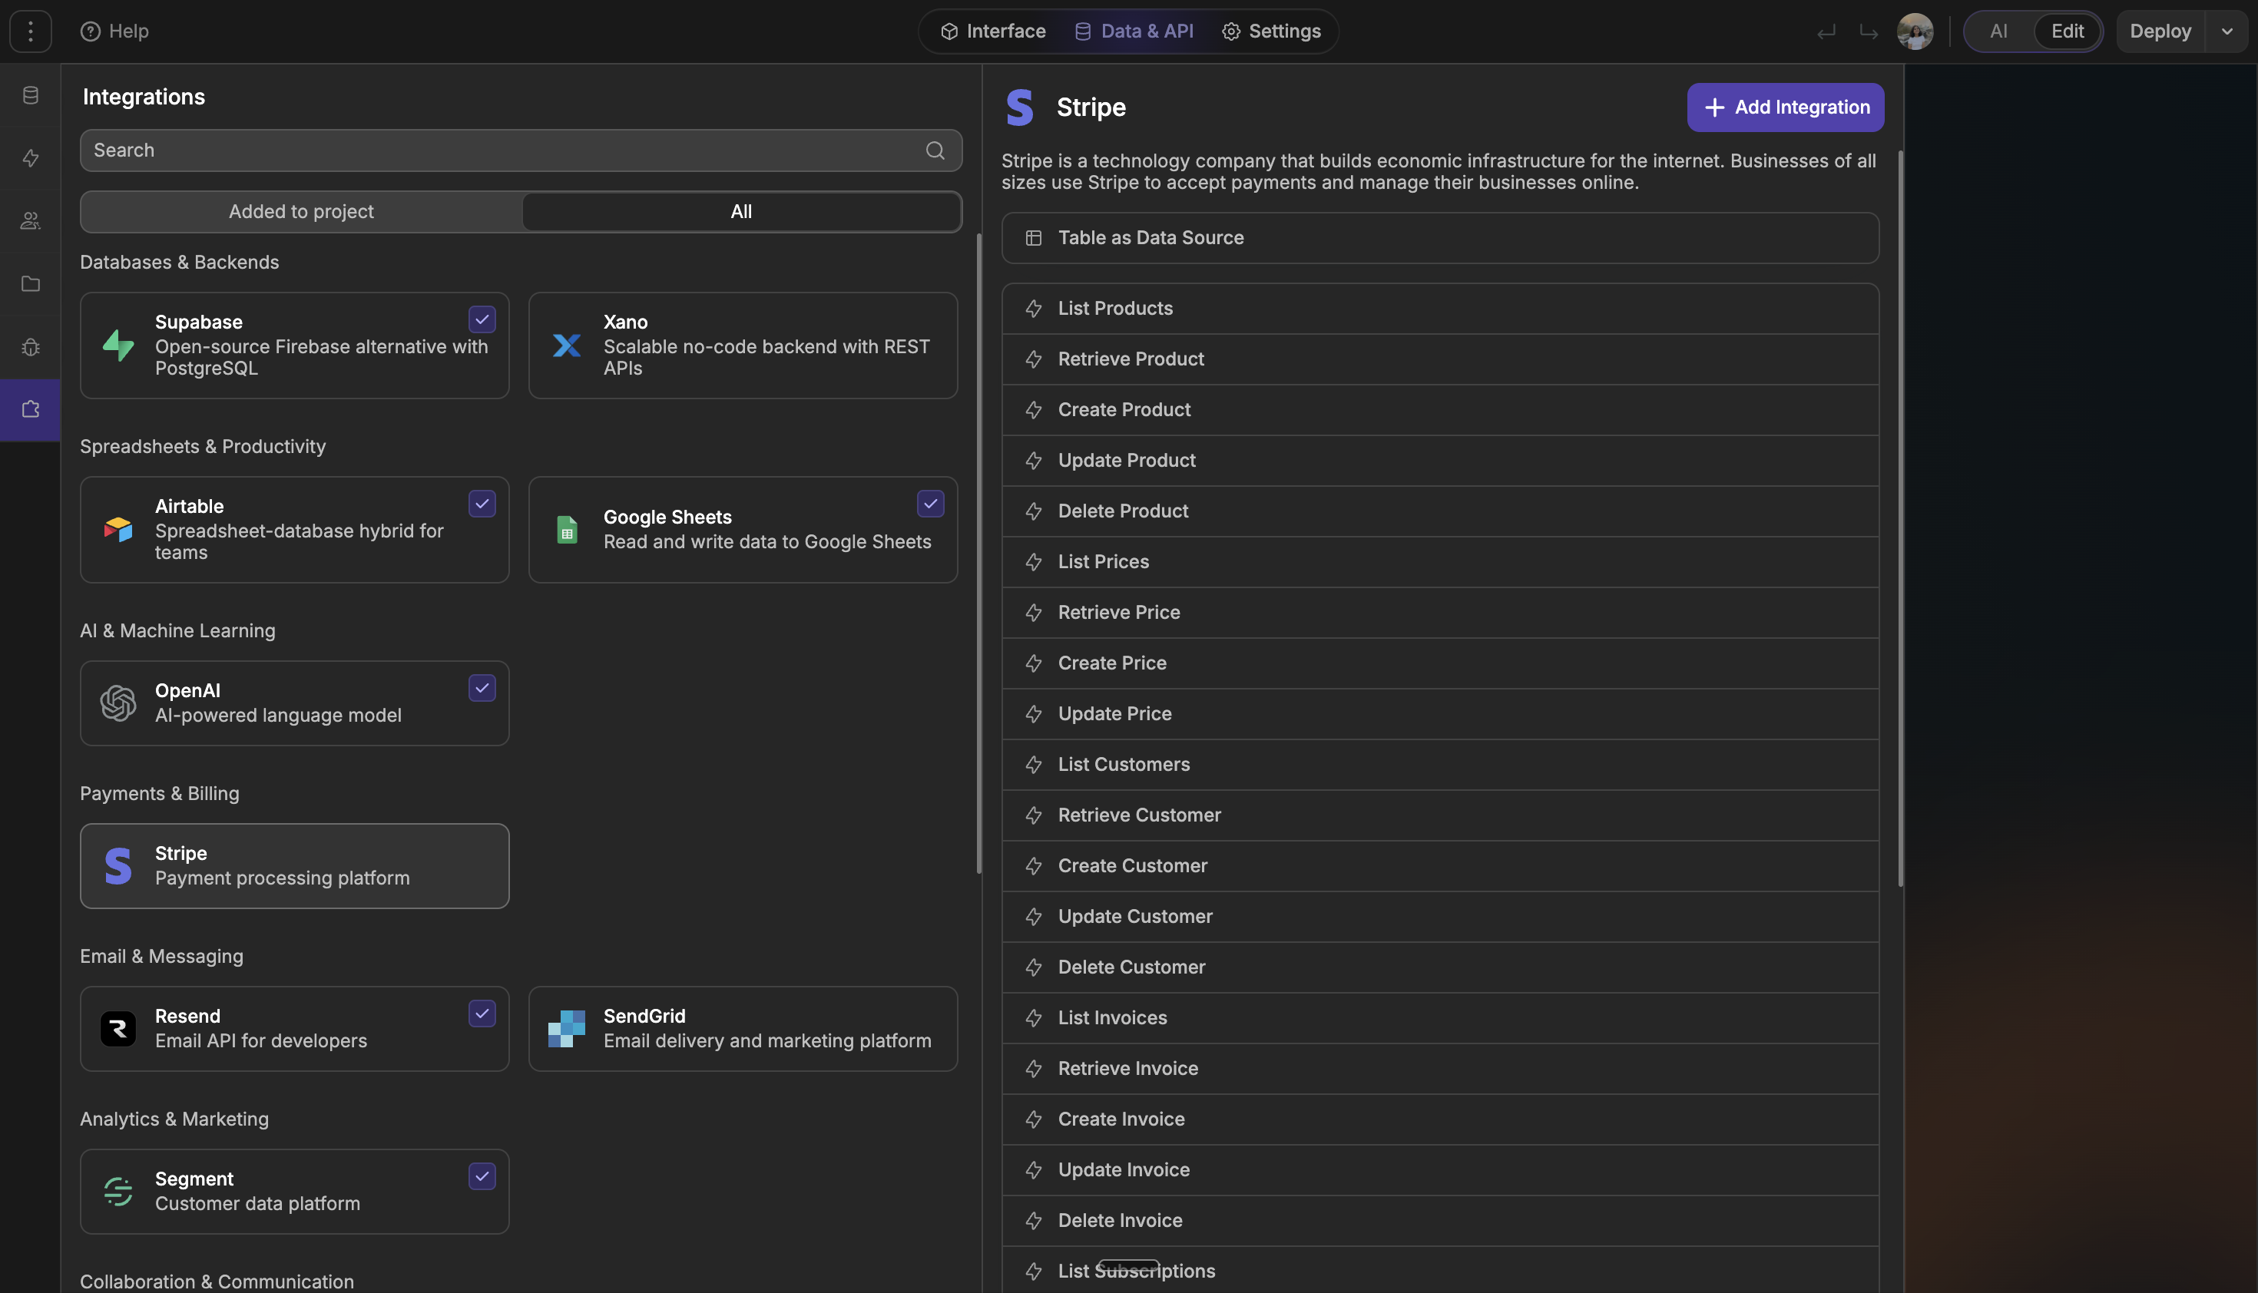Select the Stripe Payment processing card
This screenshot has height=1293, width=2258.
295,866
